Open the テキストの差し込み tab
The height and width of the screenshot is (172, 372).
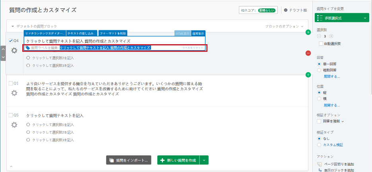(x=82, y=33)
